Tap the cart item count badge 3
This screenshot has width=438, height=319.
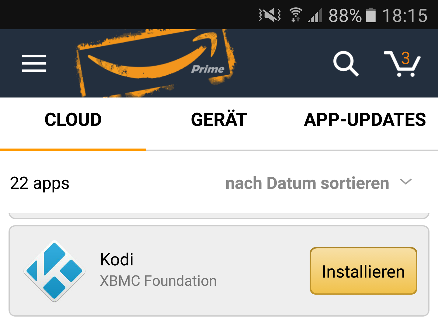[x=405, y=58]
